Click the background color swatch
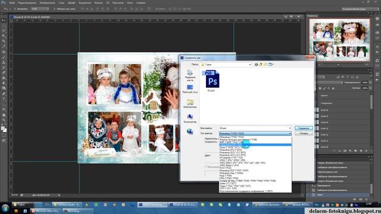The image size is (381, 214). 5,130
